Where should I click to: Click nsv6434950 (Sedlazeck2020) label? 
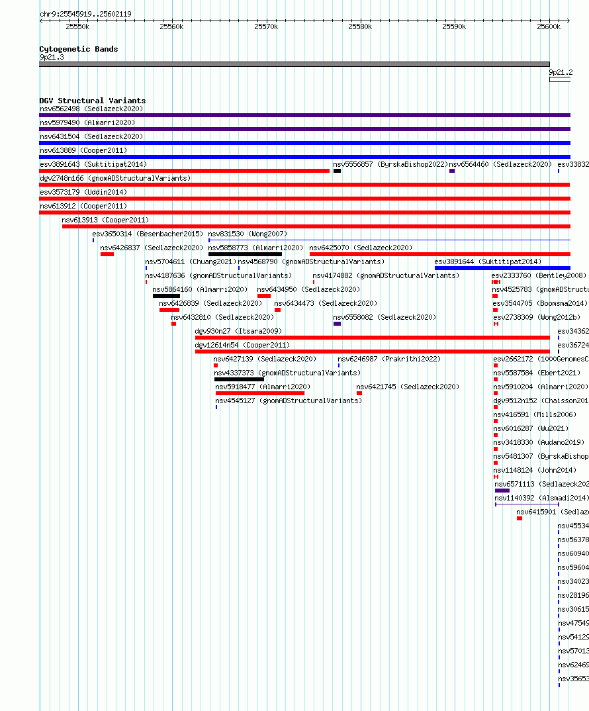(308, 290)
